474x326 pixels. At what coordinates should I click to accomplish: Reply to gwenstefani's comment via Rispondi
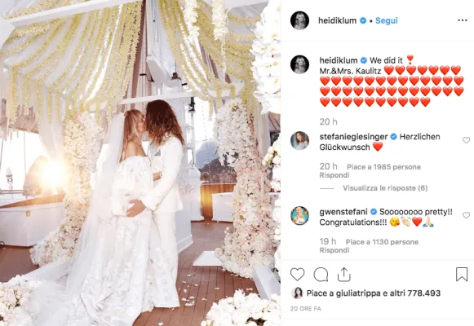(x=334, y=250)
